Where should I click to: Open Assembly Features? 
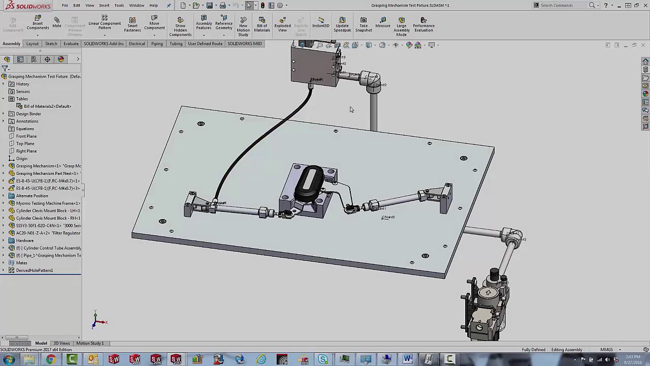(x=204, y=23)
